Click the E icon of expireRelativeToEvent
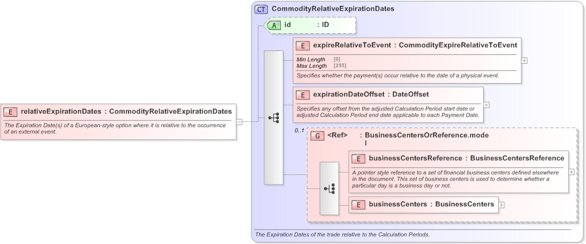586x244 pixels. click(x=303, y=45)
